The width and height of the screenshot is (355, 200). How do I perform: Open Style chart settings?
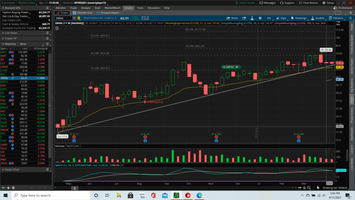(x=282, y=18)
